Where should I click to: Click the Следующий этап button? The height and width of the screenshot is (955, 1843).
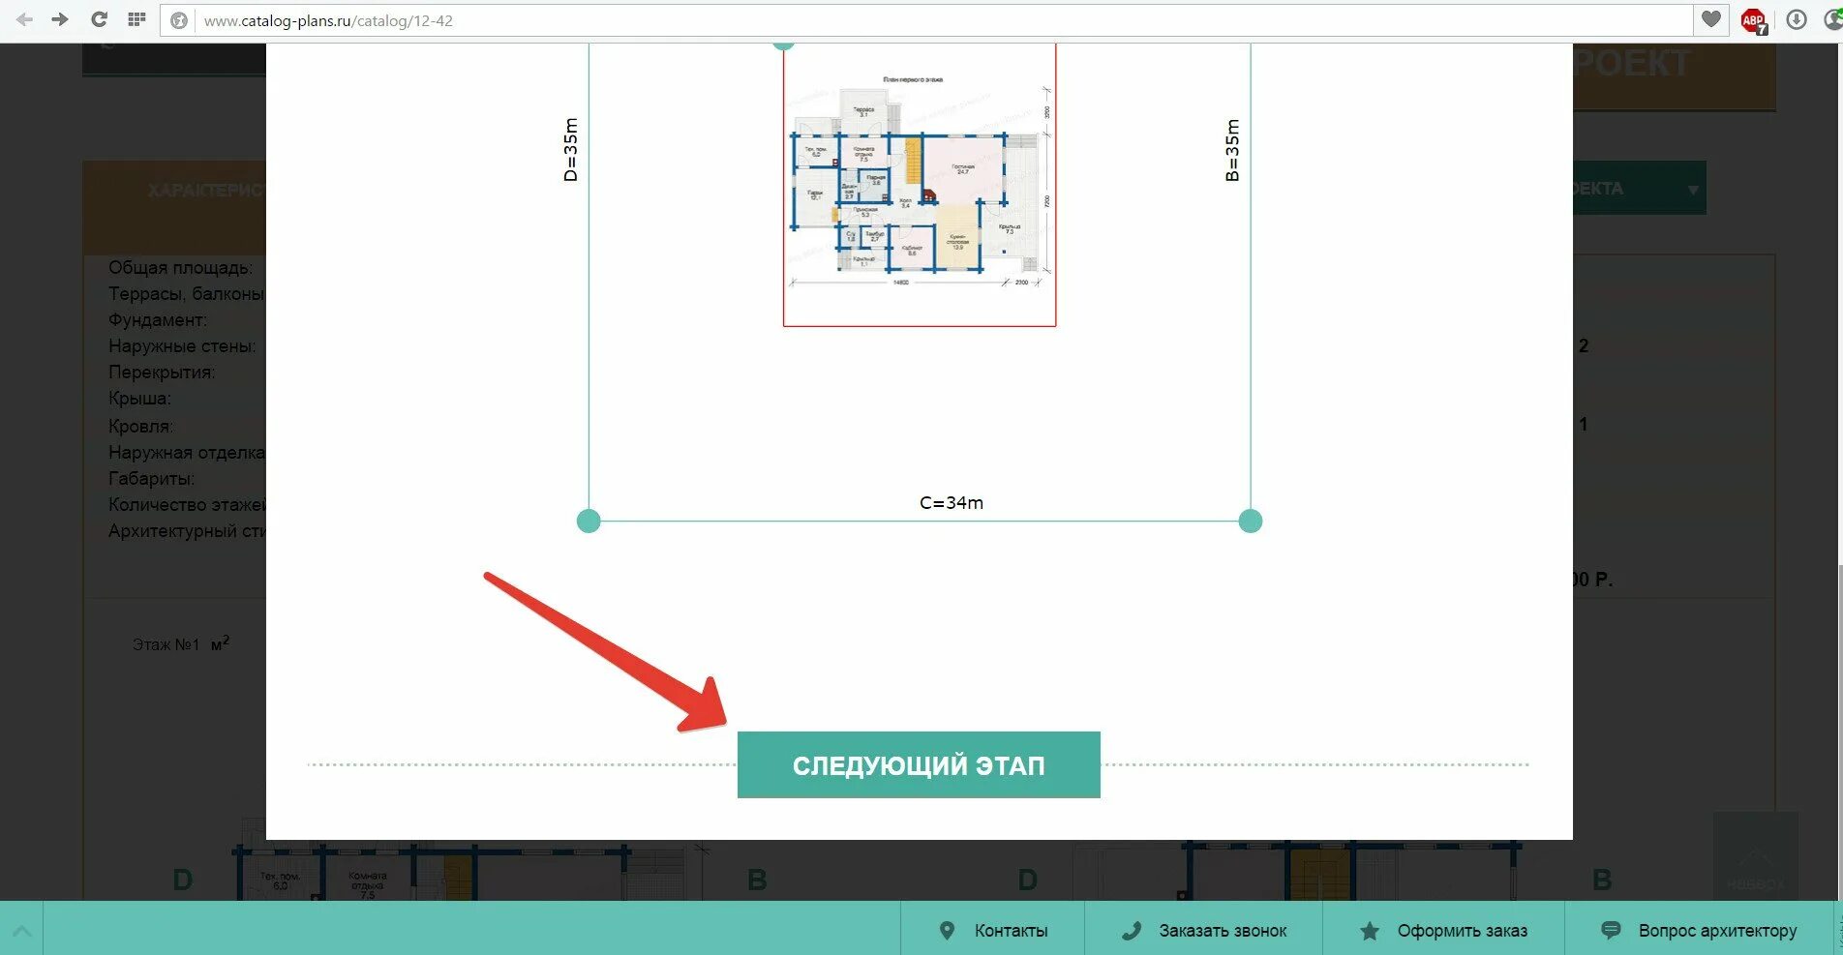[x=919, y=764]
